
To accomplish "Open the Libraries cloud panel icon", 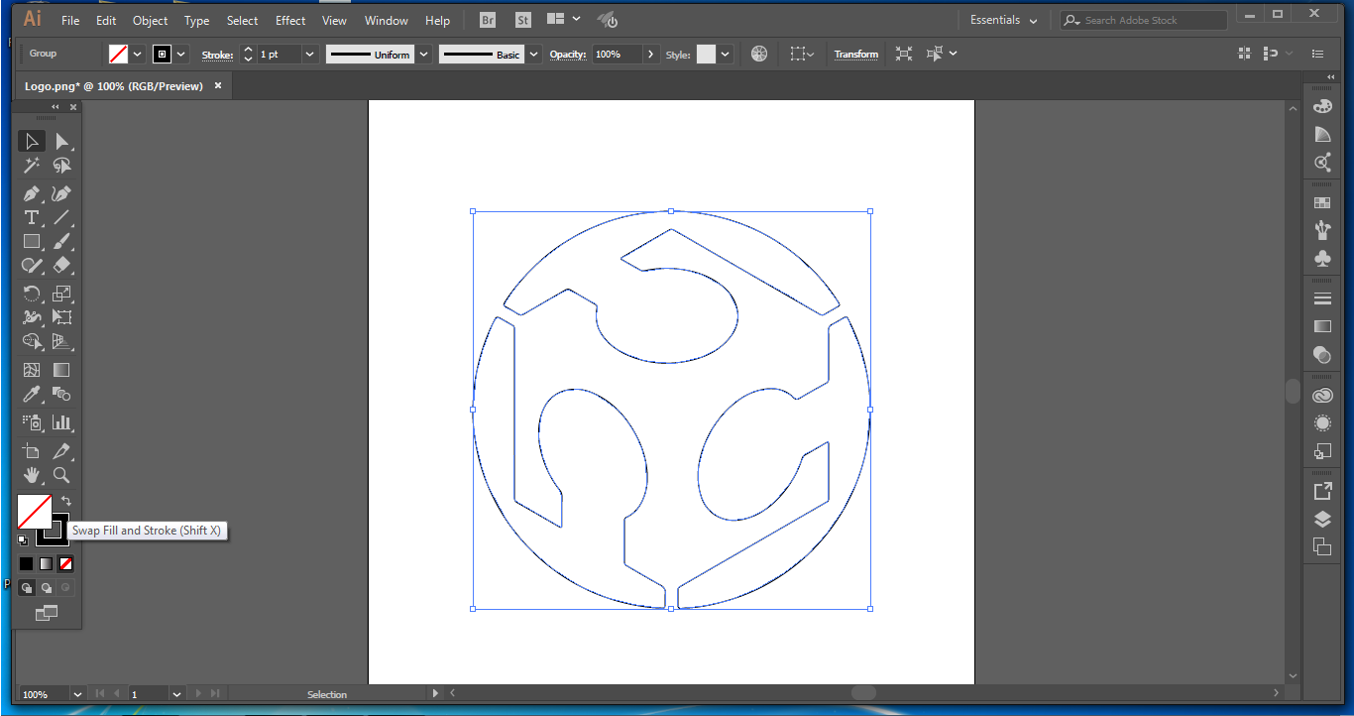I will coord(1322,396).
